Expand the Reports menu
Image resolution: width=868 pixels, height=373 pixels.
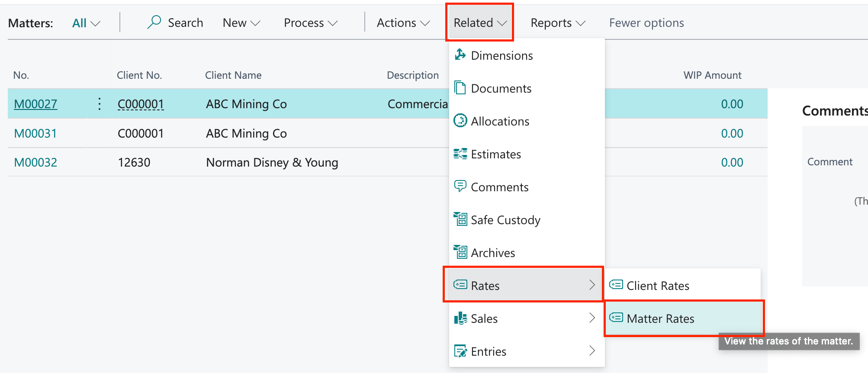558,23
